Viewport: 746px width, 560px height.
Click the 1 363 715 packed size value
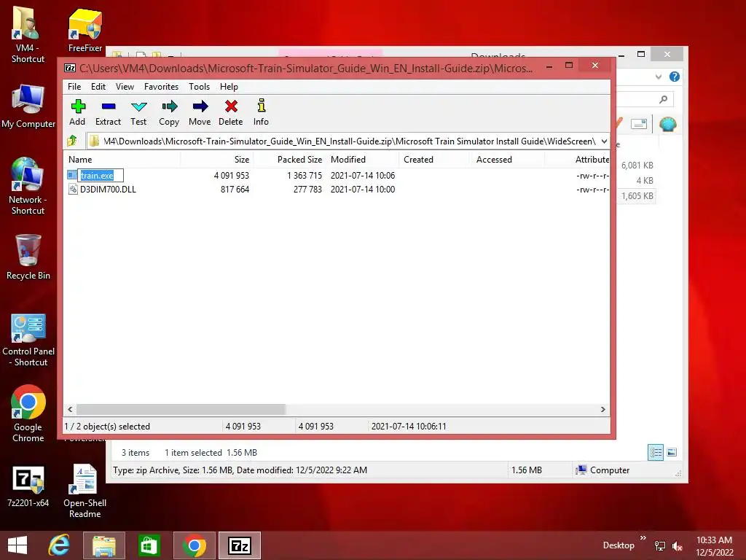coord(305,175)
